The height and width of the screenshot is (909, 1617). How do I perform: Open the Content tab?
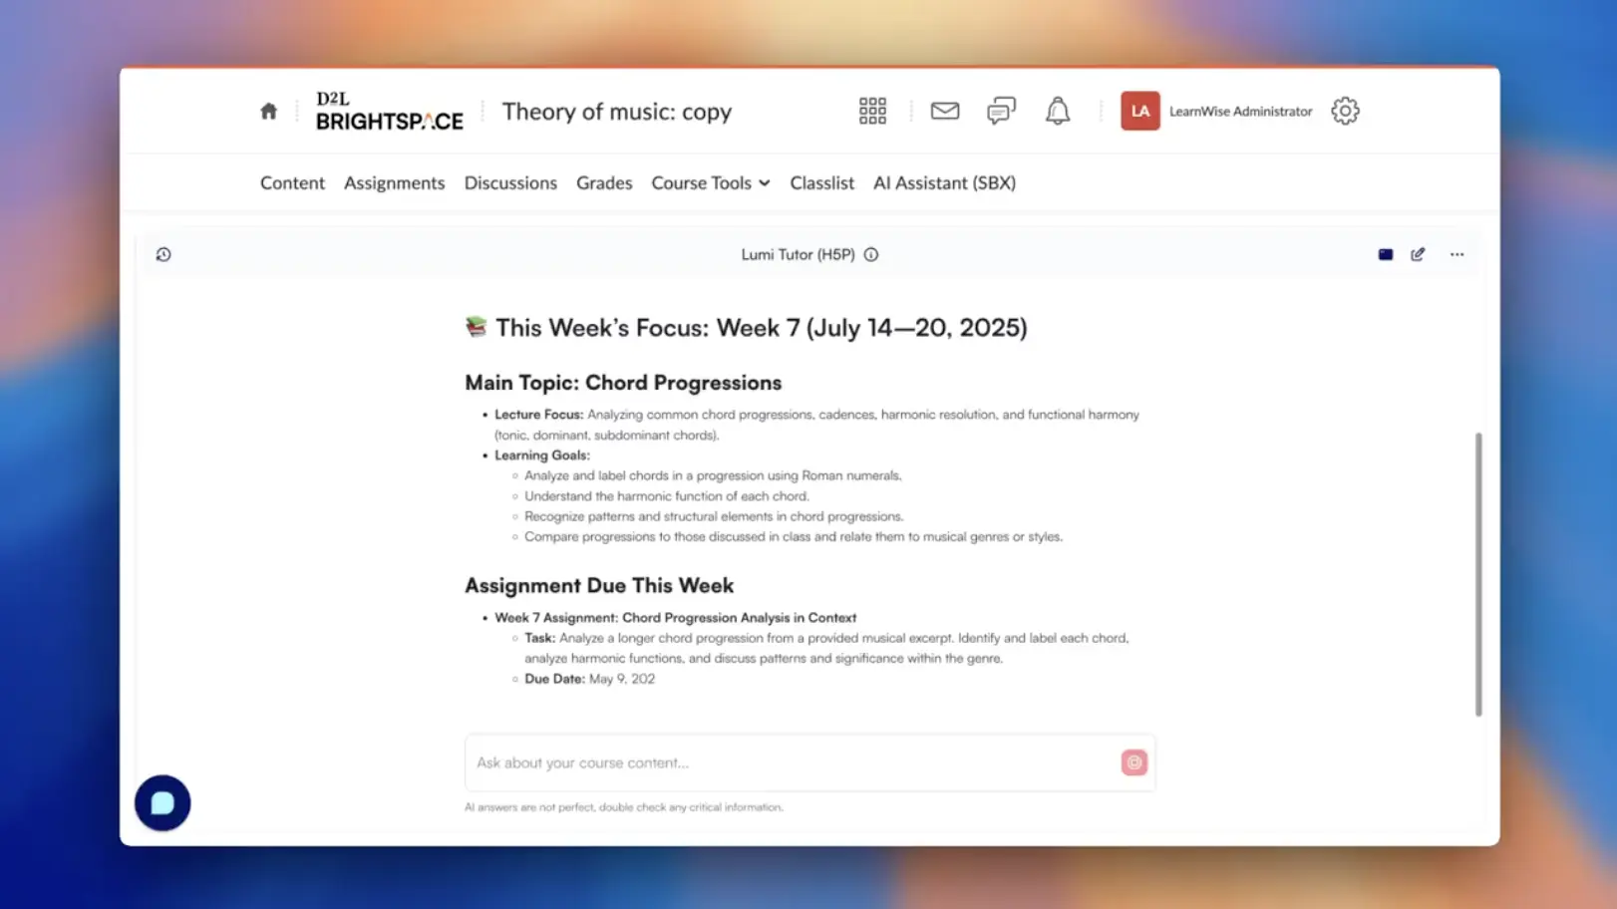pos(292,182)
